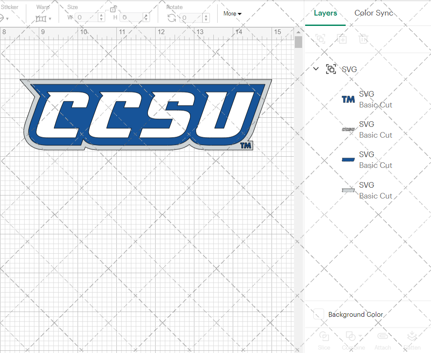The image size is (431, 353).
Task: Click the Rotate icon in the toolbar
Action: tap(171, 18)
